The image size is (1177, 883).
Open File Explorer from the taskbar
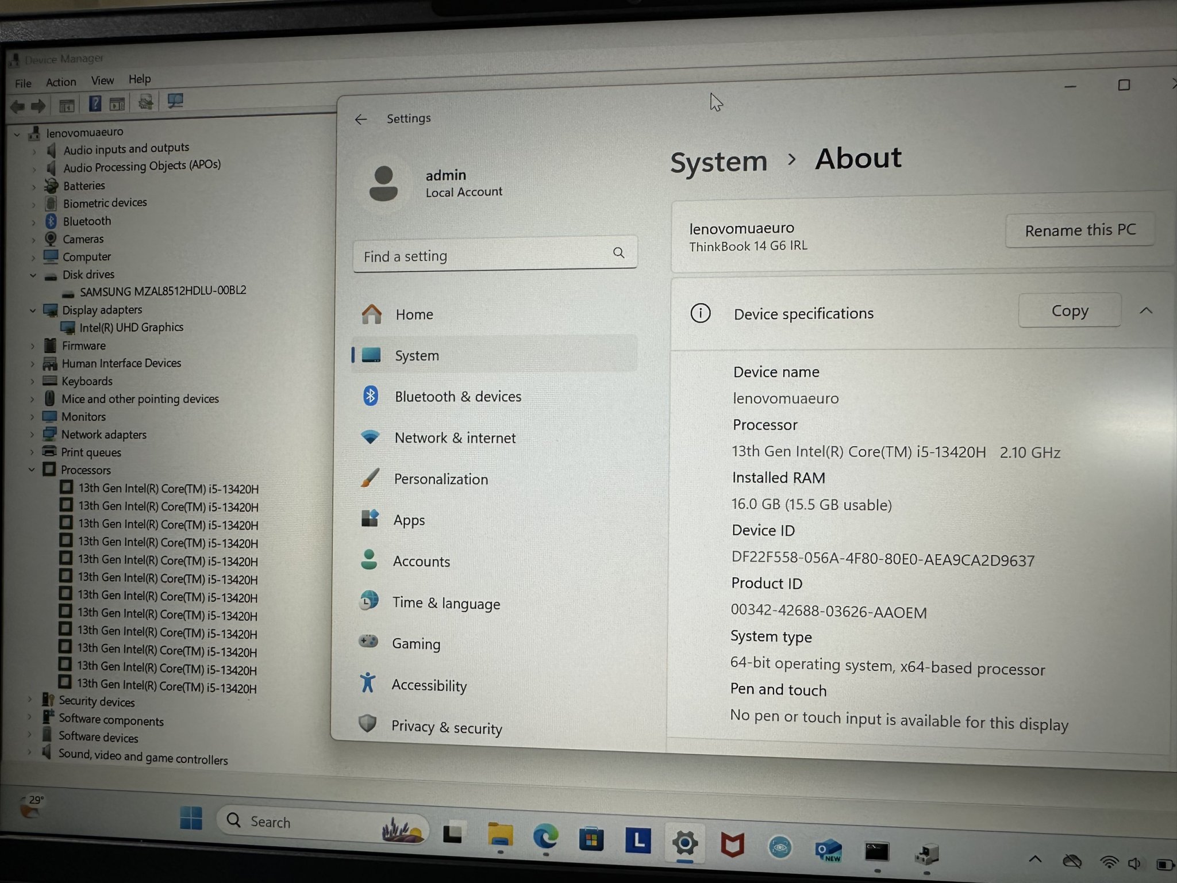pos(500,834)
